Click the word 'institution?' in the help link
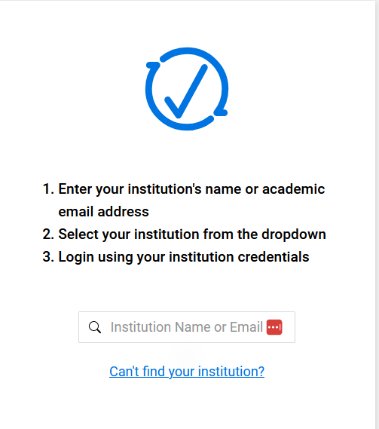Image resolution: width=379 pixels, height=429 pixels. pos(231,372)
